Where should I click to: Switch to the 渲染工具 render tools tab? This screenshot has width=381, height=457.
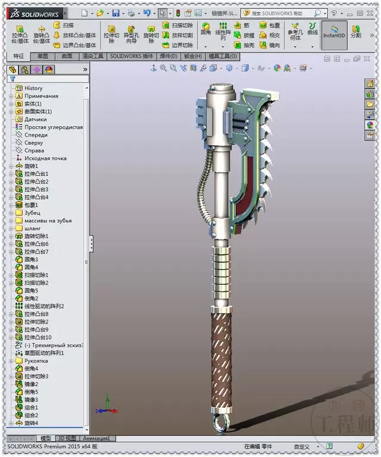pyautogui.click(x=93, y=56)
